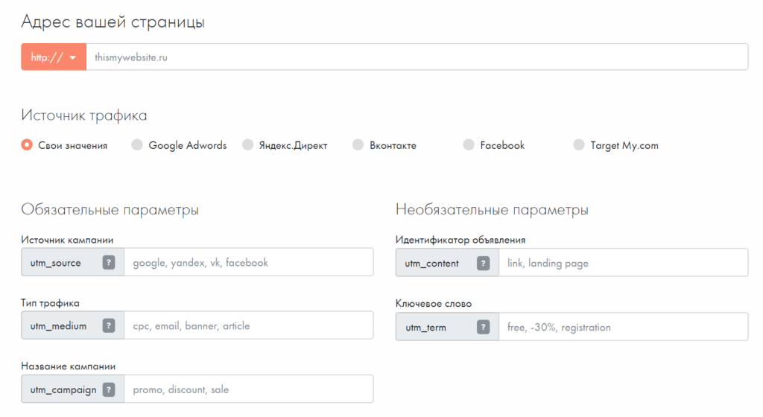
Task: Click the utm_source campaign source input
Action: tap(248, 263)
